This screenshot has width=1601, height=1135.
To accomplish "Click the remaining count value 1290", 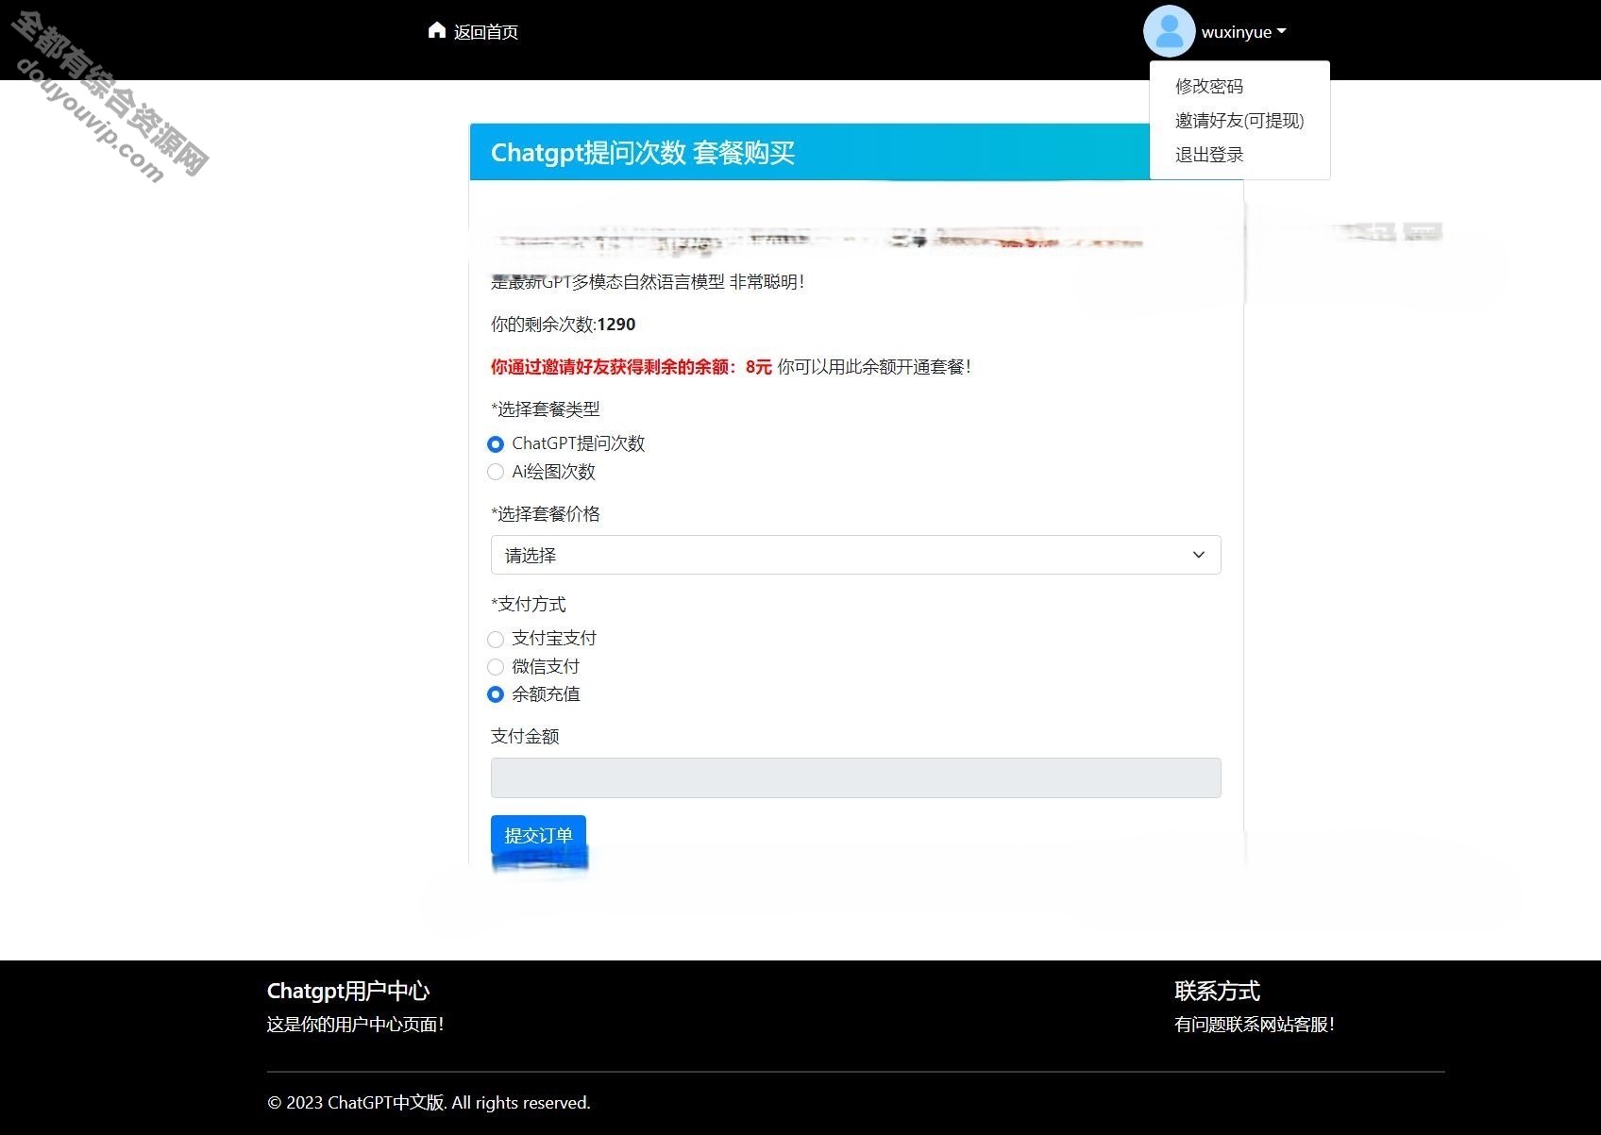I will (616, 325).
